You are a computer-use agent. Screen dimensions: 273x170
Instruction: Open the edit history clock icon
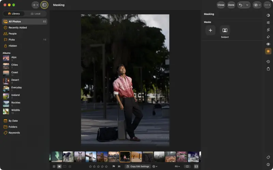tap(268, 62)
